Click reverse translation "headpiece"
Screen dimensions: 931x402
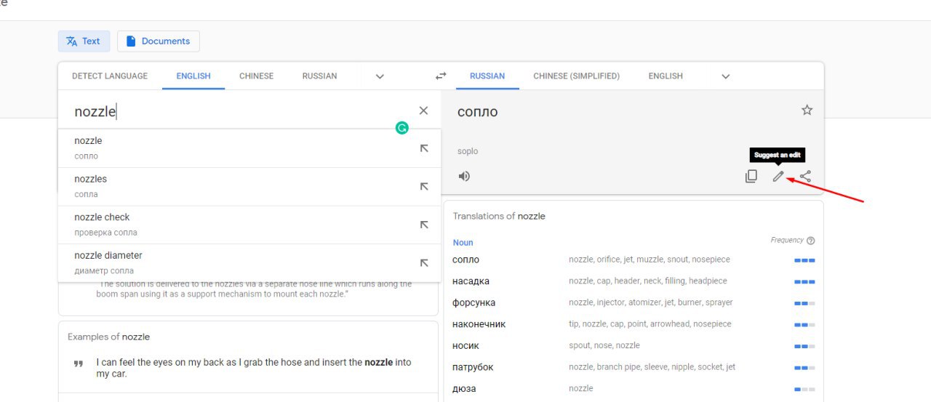pos(708,281)
